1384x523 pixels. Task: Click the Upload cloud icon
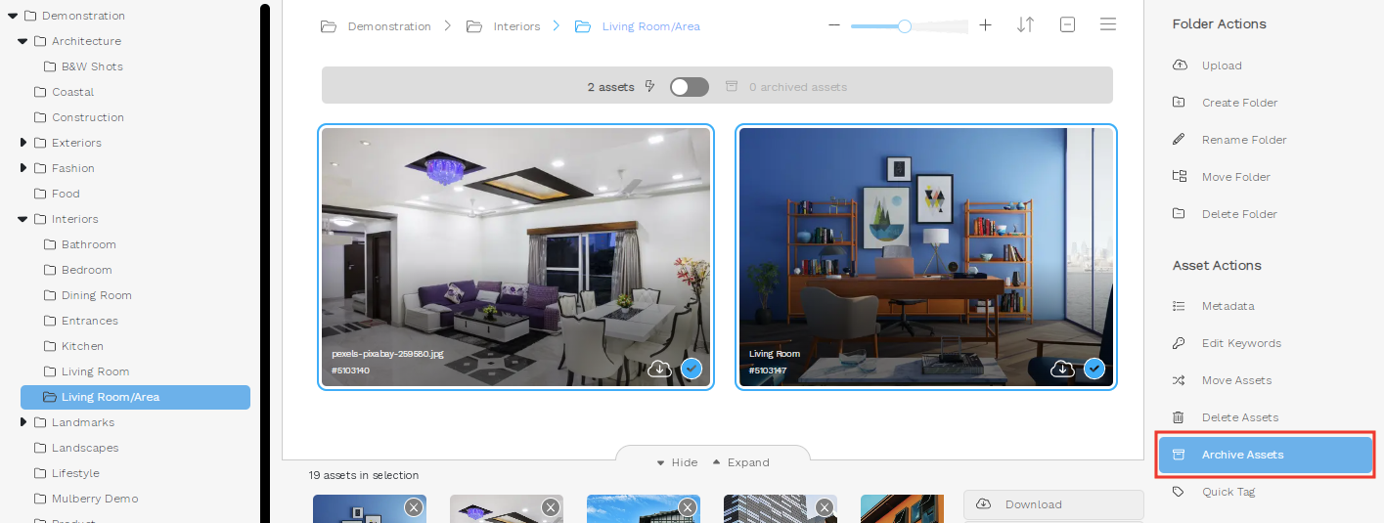click(1179, 65)
